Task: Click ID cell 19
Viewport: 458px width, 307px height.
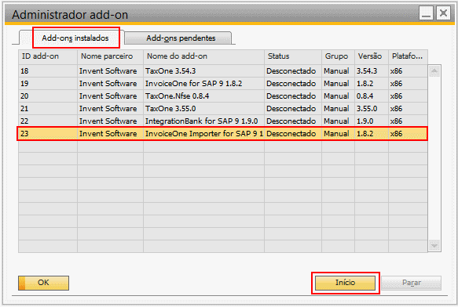Action: (x=48, y=84)
